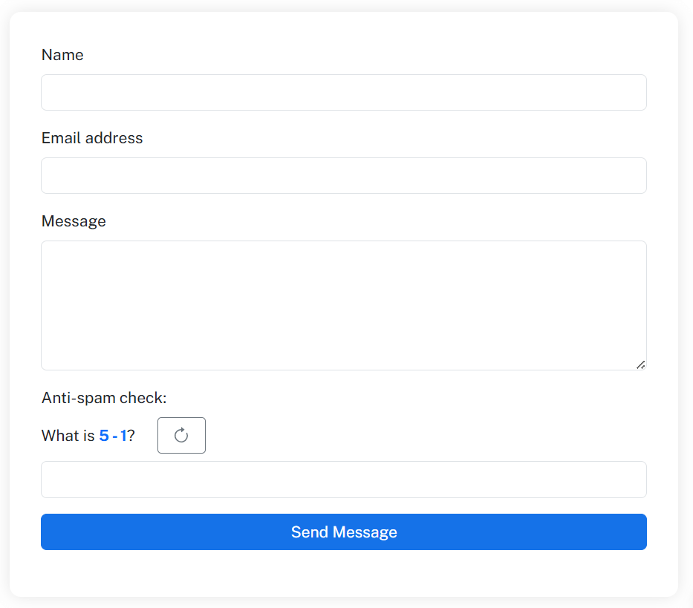Click into the Message text area
The width and height of the screenshot is (693, 608).
tap(343, 304)
